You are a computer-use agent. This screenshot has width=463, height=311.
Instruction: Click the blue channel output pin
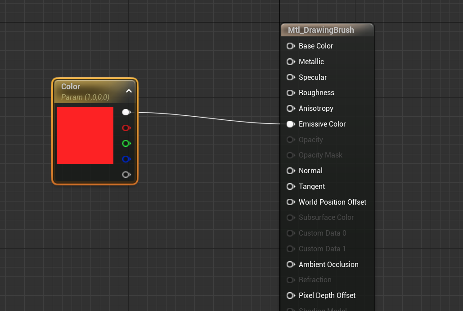click(x=127, y=159)
